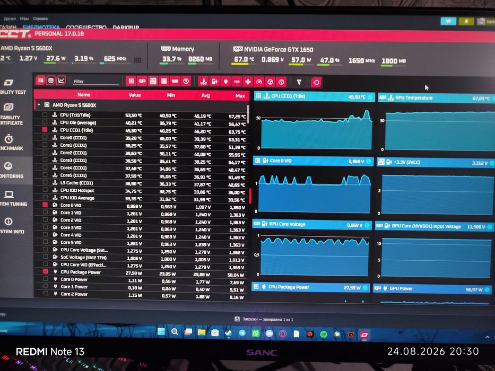The width and height of the screenshot is (495, 371).
Task: Switch to table view in the monitoring toolbar
Action: click(x=41, y=81)
